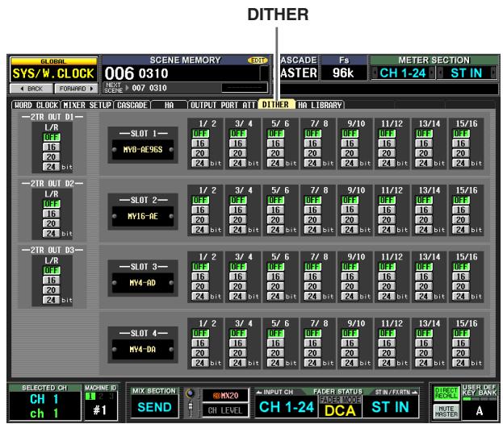Click the MY4-DA card label in Slot 4

point(143,349)
